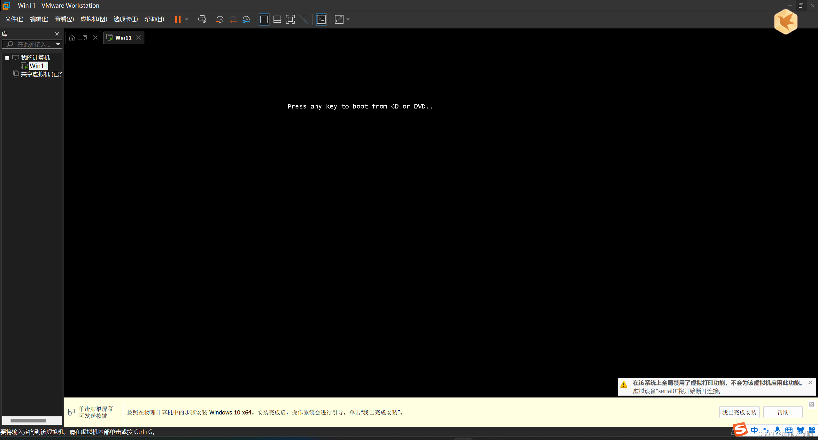The width and height of the screenshot is (818, 440).
Task: Collapse the 我的计算机 tree node
Action: click(7, 58)
